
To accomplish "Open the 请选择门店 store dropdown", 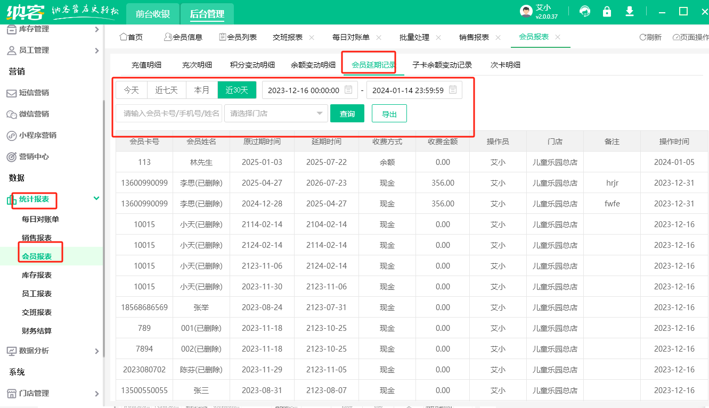I will [x=275, y=113].
